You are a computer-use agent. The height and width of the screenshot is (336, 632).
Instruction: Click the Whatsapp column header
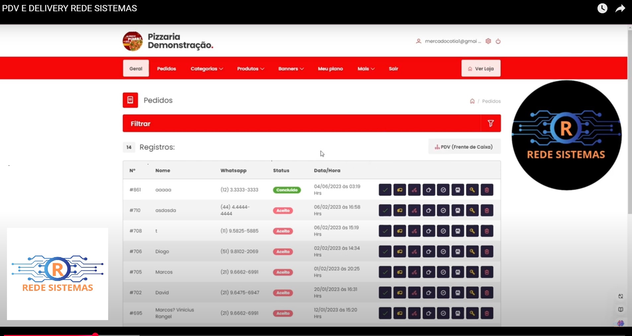(234, 170)
